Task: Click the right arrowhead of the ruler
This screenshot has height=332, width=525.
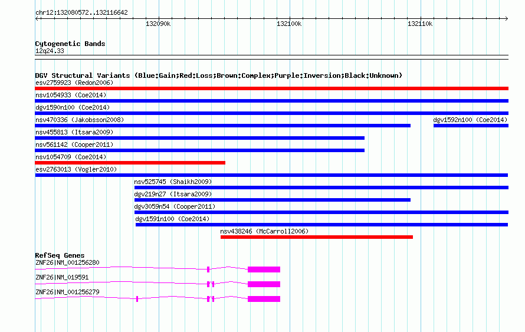Action: pos(507,19)
